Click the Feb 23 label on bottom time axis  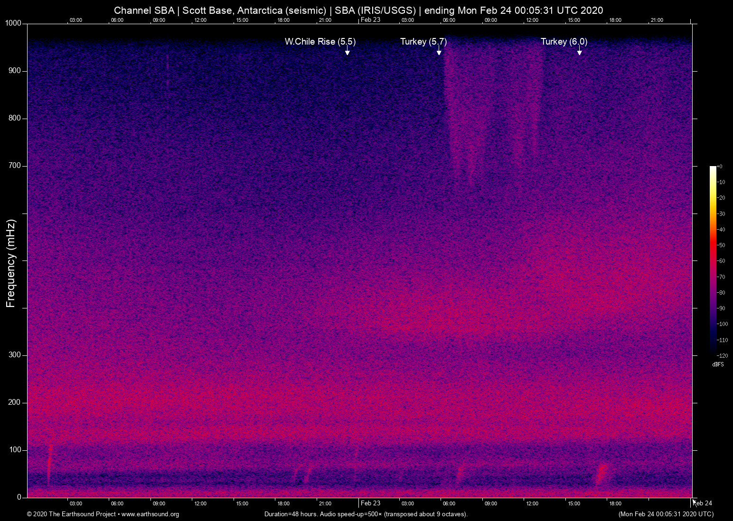370,503
